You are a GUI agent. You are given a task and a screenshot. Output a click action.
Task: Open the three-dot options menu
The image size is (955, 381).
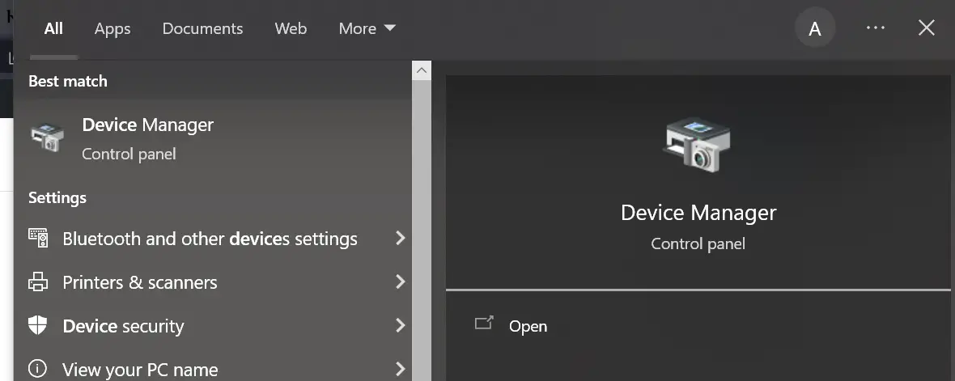pos(875,28)
